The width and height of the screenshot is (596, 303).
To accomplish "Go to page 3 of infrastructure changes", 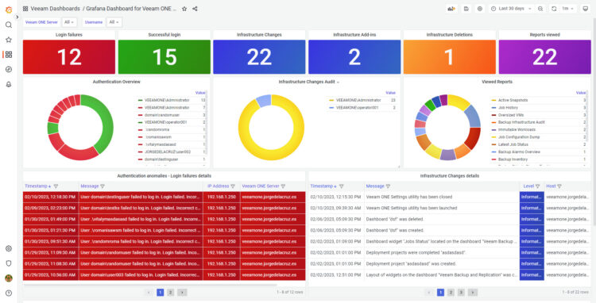I will pyautogui.click(x=461, y=293).
